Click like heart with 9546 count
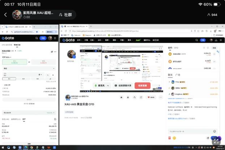The height and width of the screenshot is (150, 225). tap(151, 97)
